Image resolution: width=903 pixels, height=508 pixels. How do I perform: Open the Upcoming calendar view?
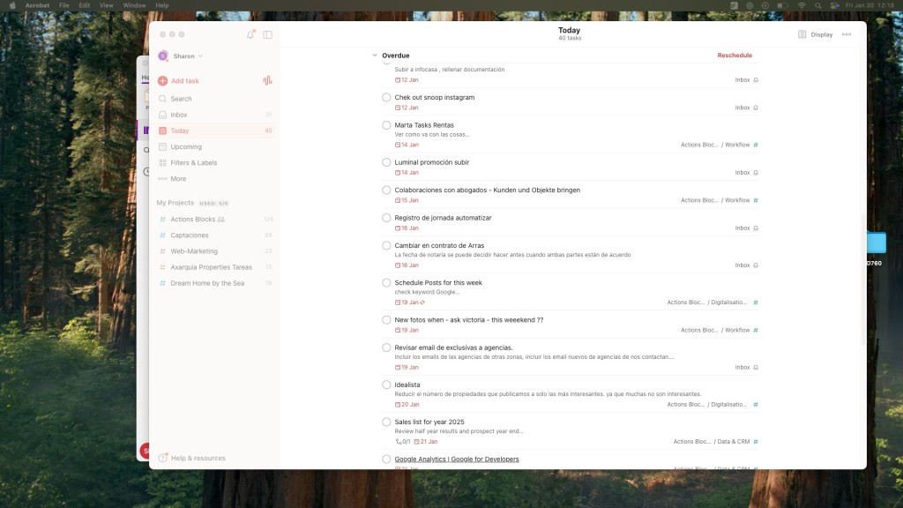[185, 146]
